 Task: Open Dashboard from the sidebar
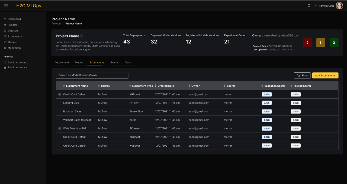pos(14,19)
